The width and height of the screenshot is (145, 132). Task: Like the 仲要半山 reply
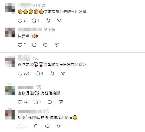pos(20,45)
